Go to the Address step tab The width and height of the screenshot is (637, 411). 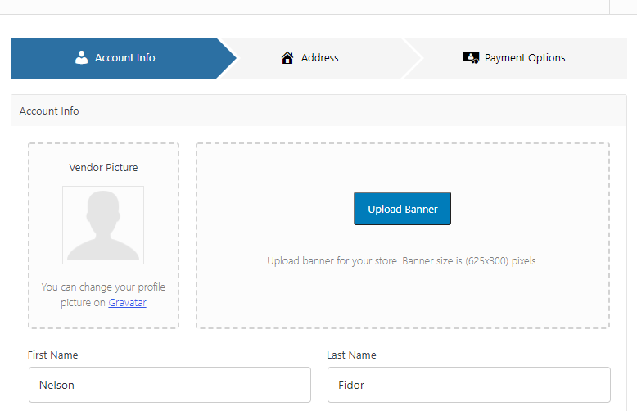[320, 58]
